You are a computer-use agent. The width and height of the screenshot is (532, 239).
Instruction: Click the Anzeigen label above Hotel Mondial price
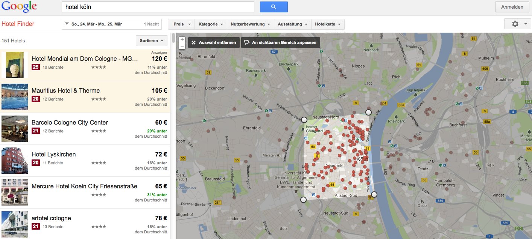tap(159, 52)
